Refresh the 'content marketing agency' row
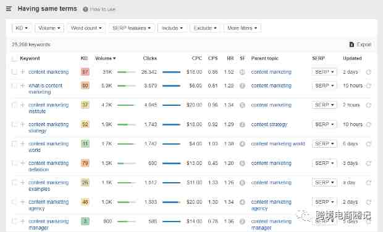 point(368,202)
